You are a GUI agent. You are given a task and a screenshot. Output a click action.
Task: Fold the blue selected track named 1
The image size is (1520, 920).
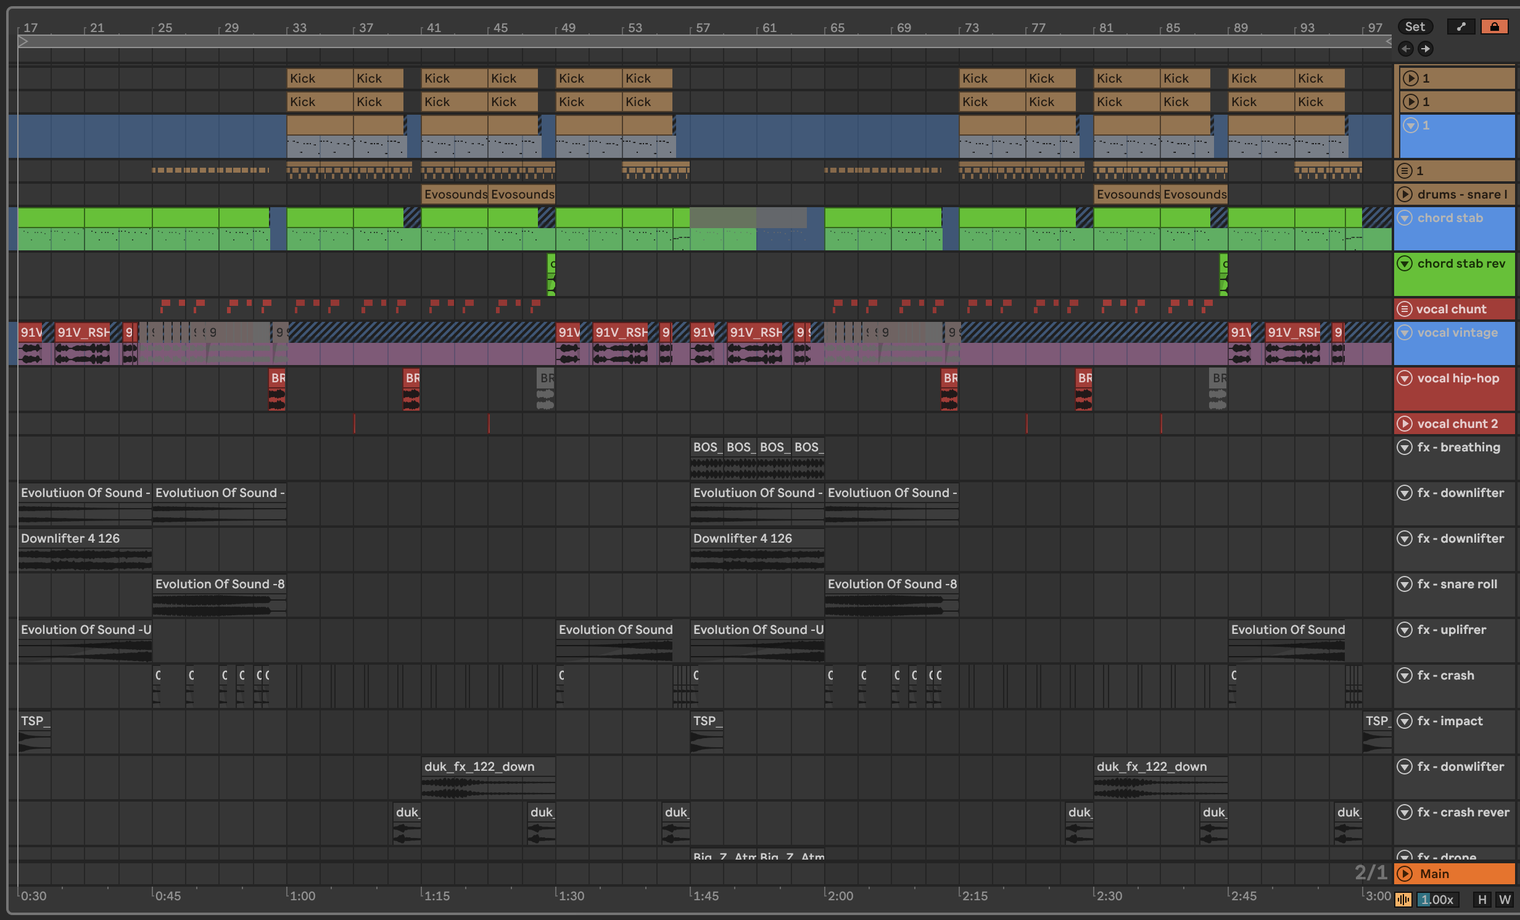[1411, 125]
